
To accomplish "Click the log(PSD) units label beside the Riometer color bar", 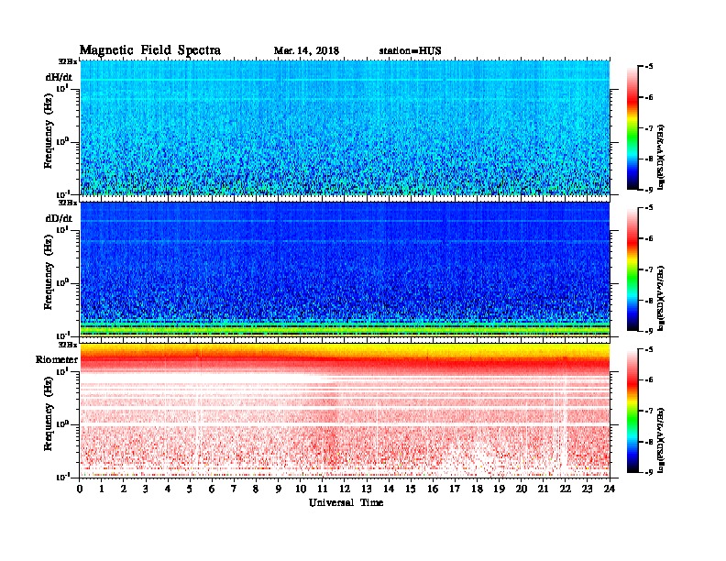I will point(661,440).
